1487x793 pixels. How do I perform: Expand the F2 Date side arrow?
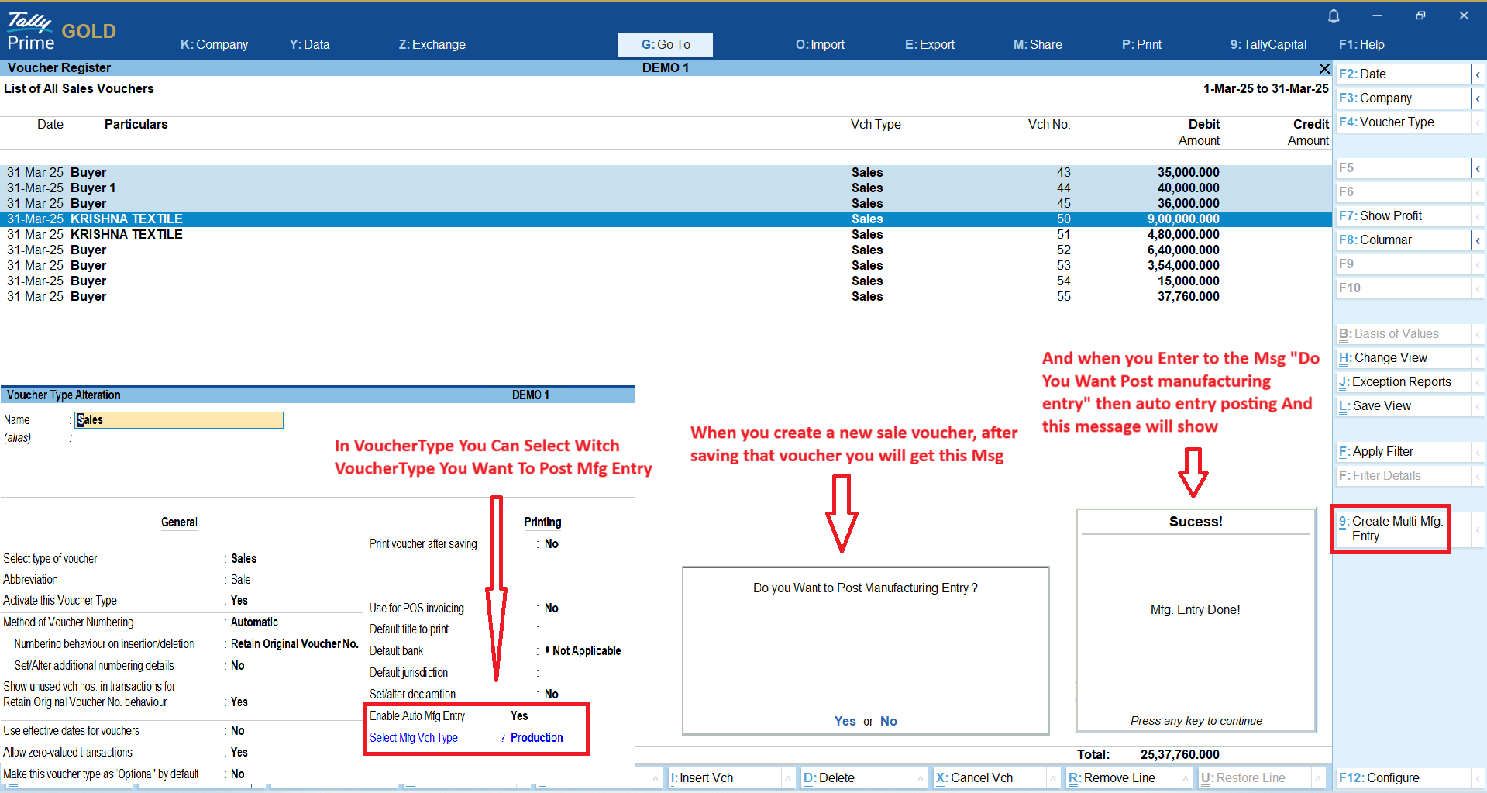tap(1478, 74)
